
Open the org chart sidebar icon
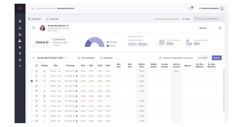point(20,28)
